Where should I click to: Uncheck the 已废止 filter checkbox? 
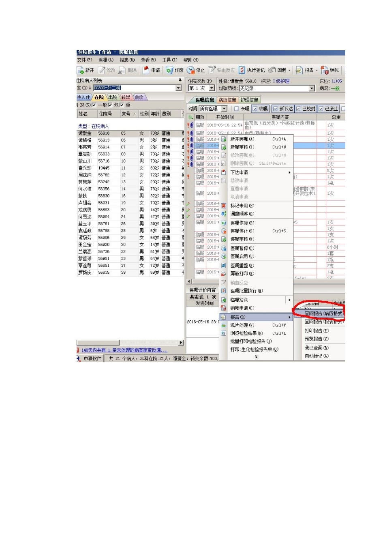coord(321,109)
